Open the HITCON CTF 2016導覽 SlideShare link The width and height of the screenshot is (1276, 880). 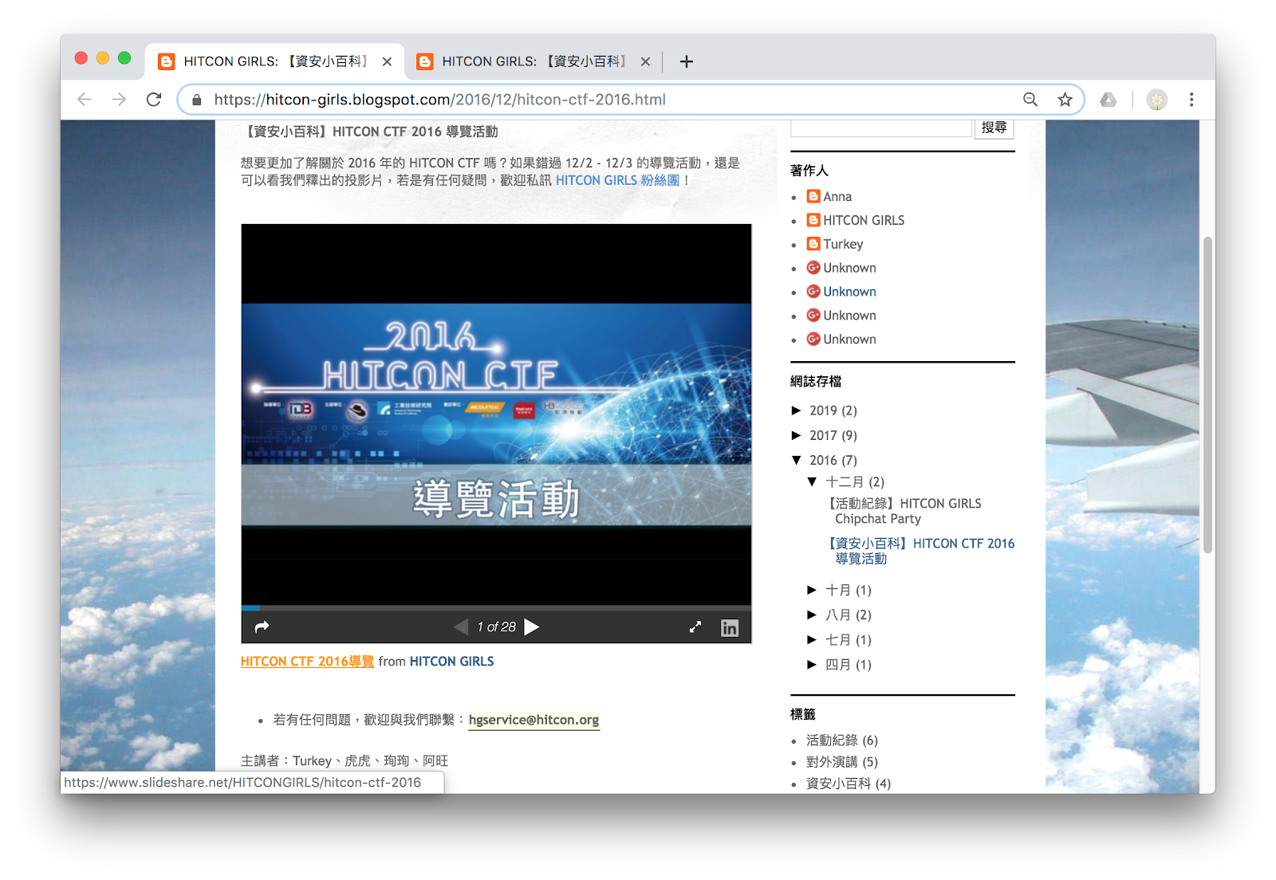(307, 662)
